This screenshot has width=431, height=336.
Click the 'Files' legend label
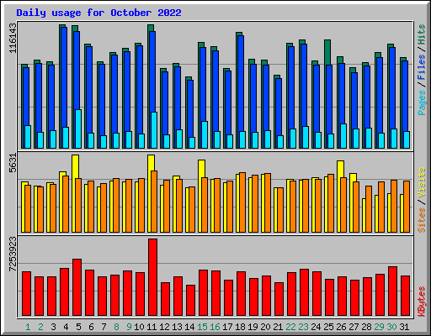pyautogui.click(x=422, y=67)
